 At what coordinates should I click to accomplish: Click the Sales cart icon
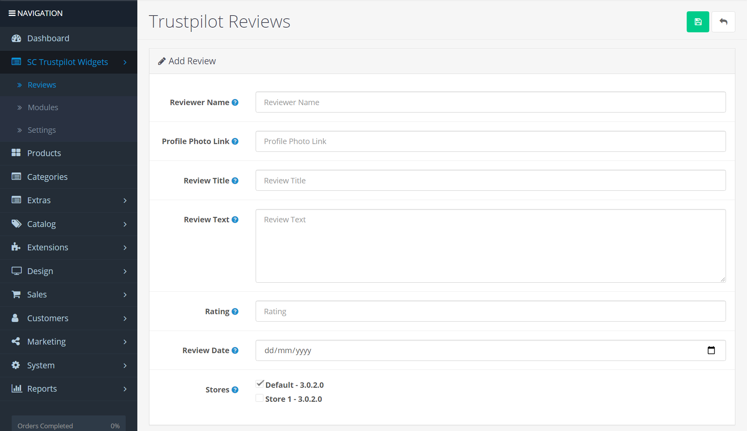coord(16,294)
